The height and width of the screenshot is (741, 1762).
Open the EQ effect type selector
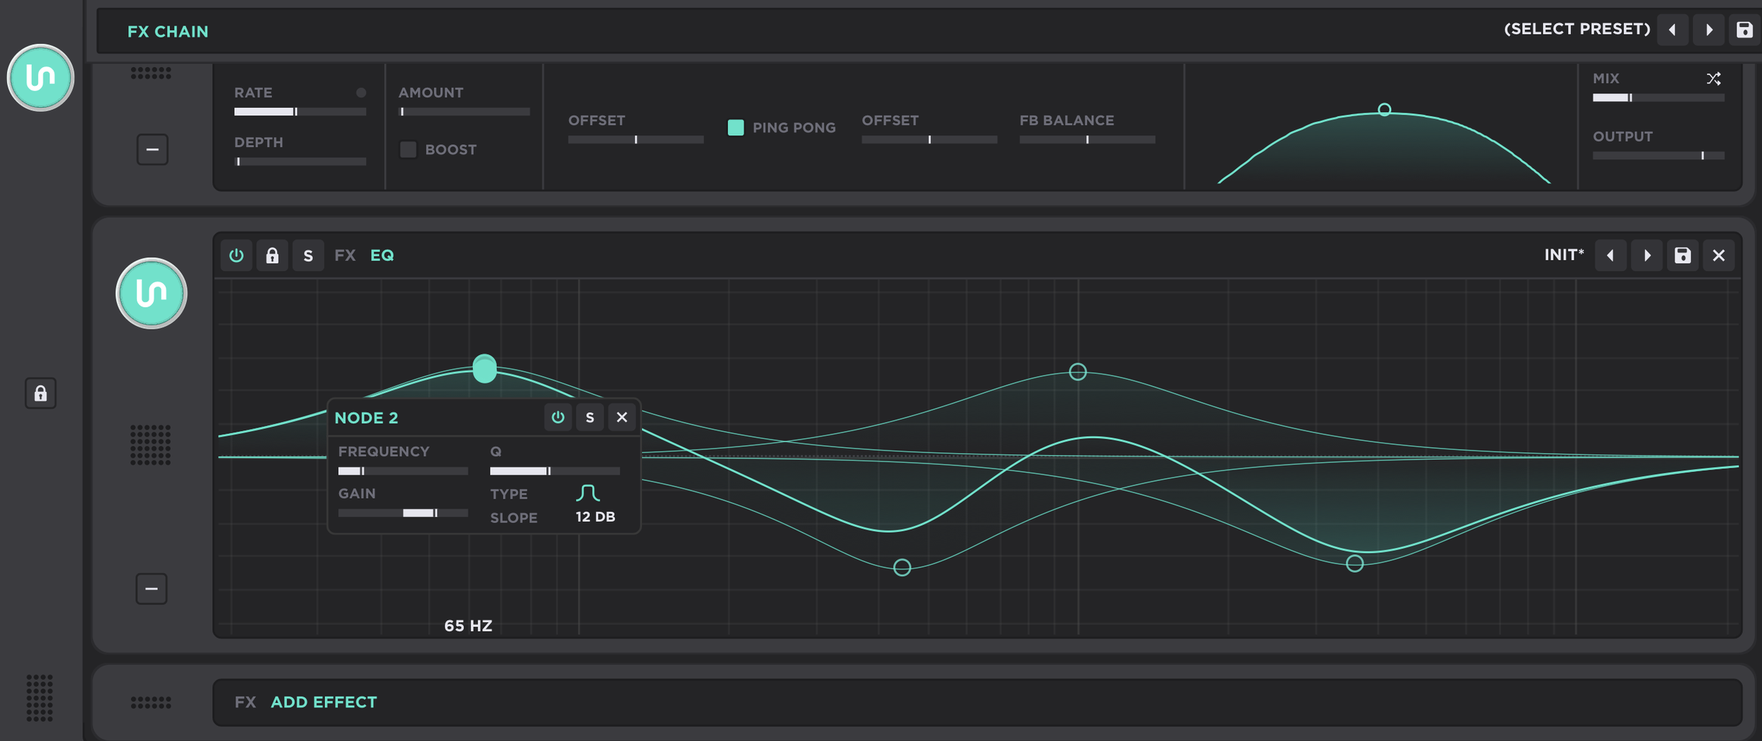point(382,255)
